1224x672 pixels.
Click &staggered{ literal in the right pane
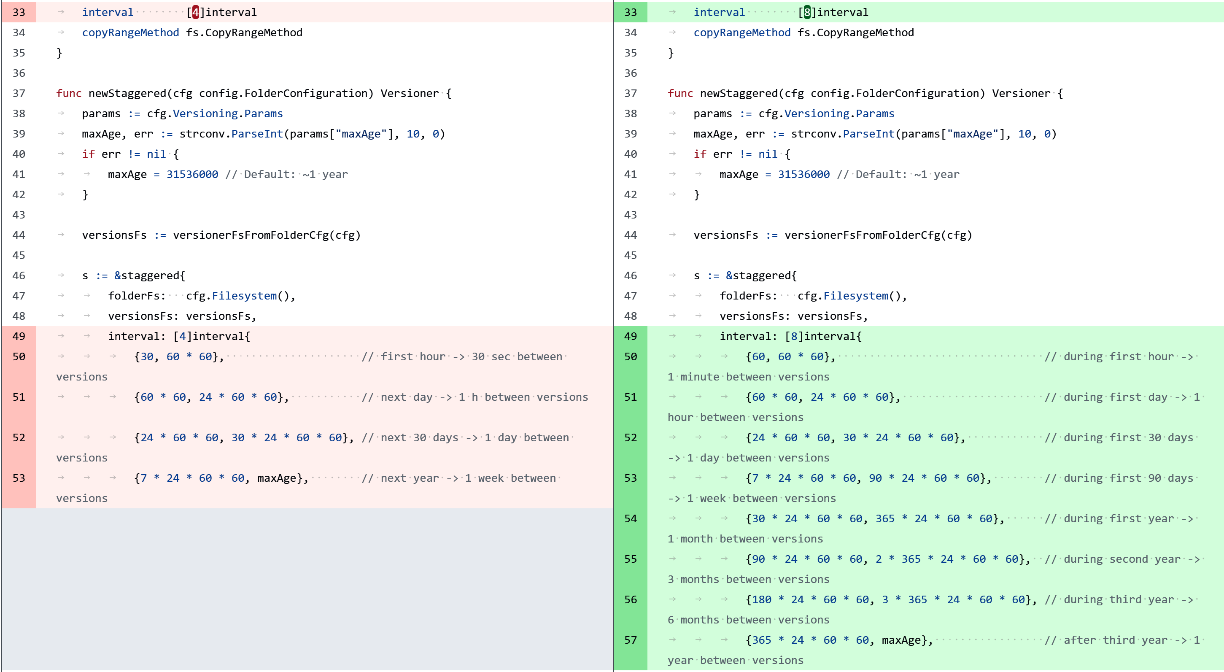point(761,275)
